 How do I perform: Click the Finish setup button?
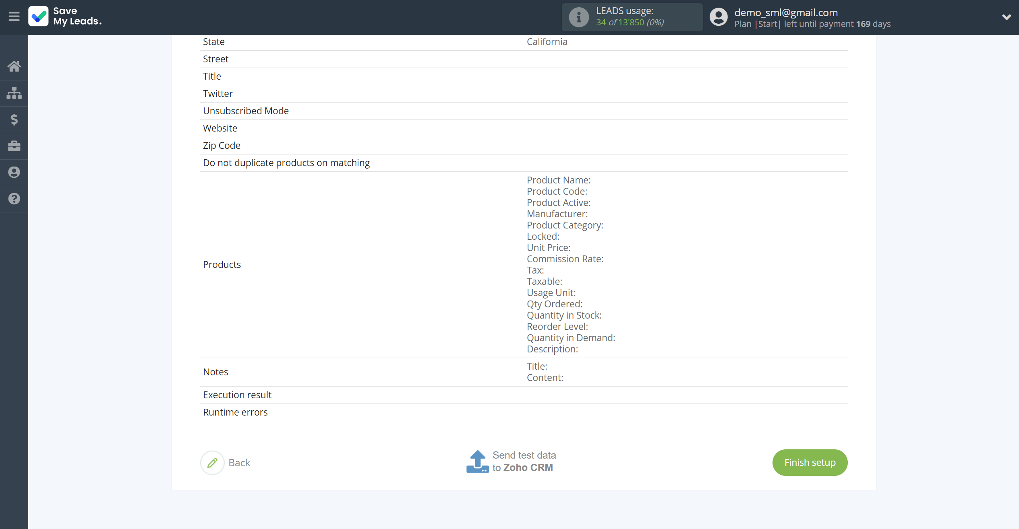pos(810,463)
